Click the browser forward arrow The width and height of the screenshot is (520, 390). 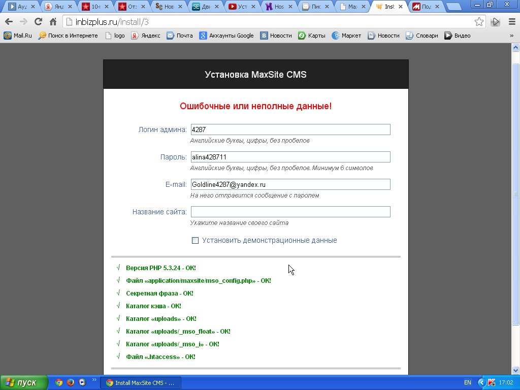click(23, 22)
